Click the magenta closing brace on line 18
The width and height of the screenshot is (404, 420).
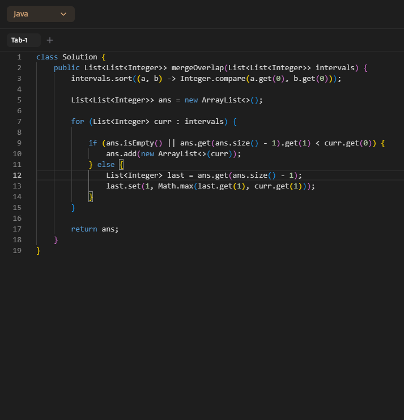pyautogui.click(x=56, y=240)
